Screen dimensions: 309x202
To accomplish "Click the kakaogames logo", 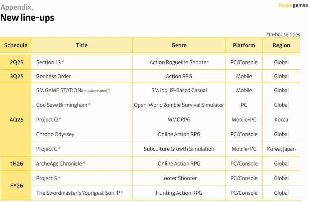I will [x=293, y=5].
